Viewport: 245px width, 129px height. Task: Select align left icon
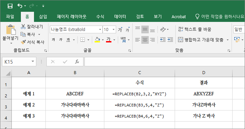point(138,40)
